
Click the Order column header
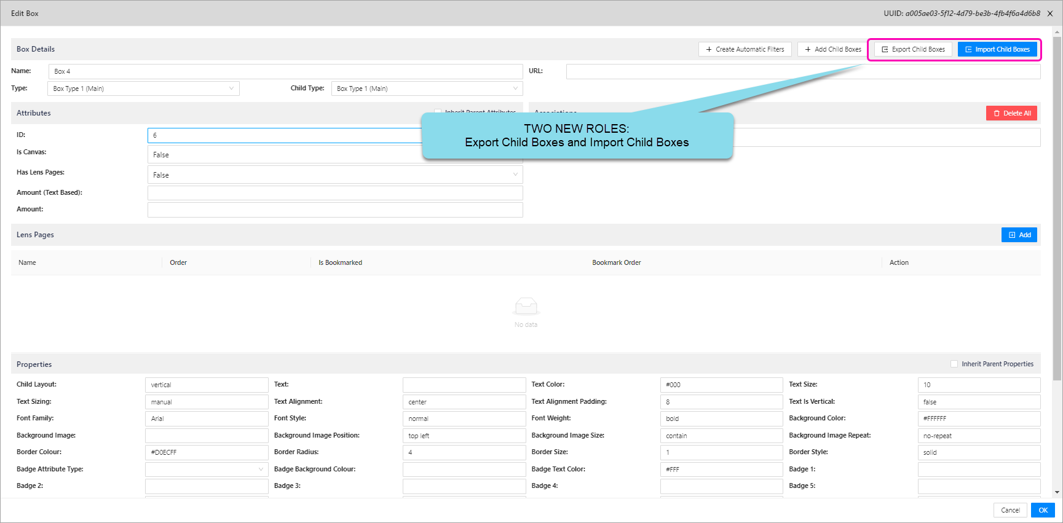click(x=178, y=262)
